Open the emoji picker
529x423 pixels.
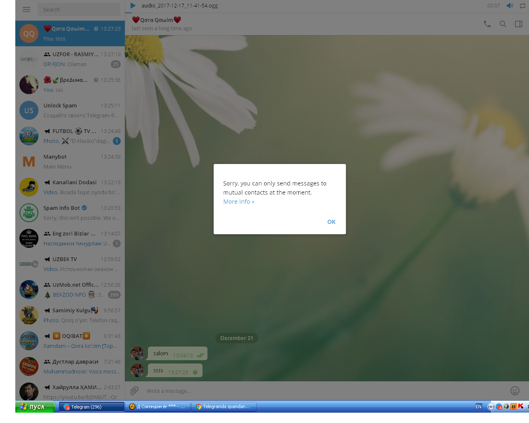point(515,391)
